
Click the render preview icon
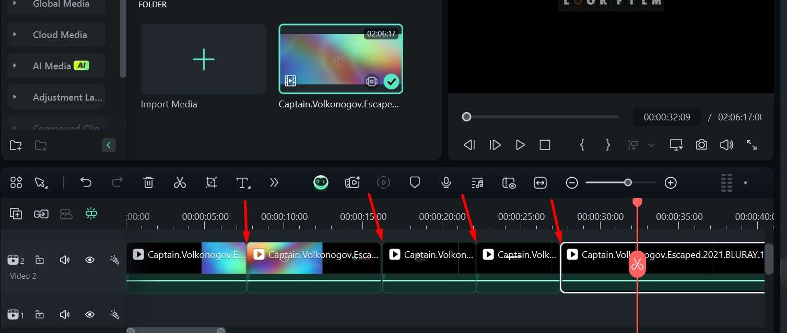tap(383, 182)
